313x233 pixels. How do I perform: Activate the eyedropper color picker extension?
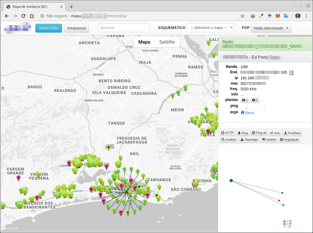click(x=261, y=16)
